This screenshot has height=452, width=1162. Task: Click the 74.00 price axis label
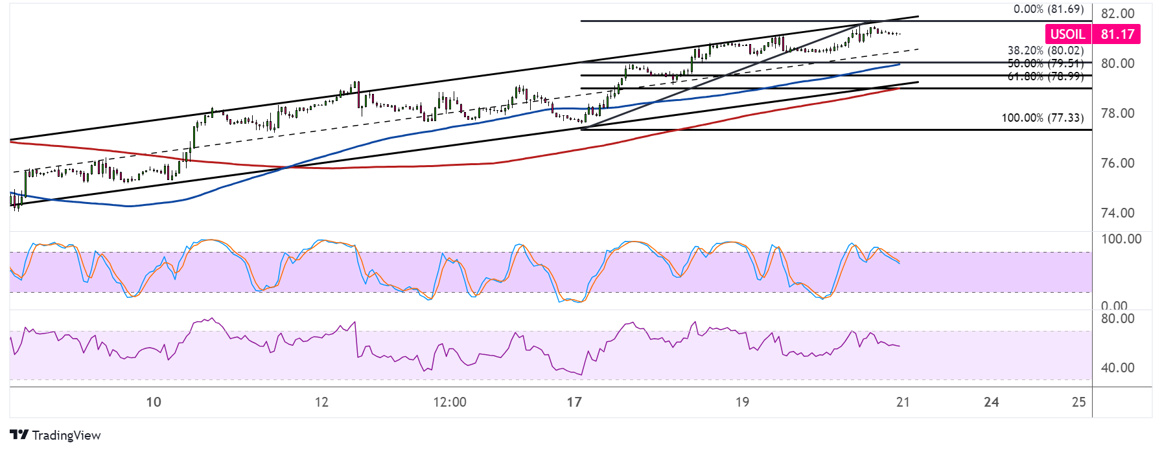tap(1118, 213)
